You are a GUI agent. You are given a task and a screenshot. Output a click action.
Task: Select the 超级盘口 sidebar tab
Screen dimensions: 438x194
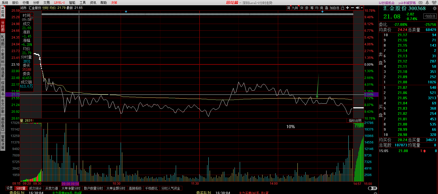click(x=3, y=124)
